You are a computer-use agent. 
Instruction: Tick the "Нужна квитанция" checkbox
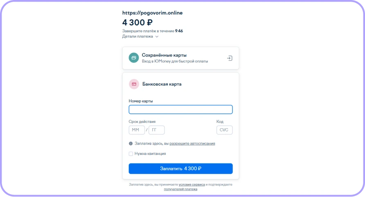click(x=131, y=154)
